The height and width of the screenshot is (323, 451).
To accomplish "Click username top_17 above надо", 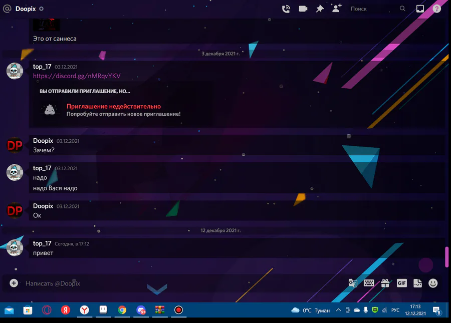I will (x=42, y=168).
